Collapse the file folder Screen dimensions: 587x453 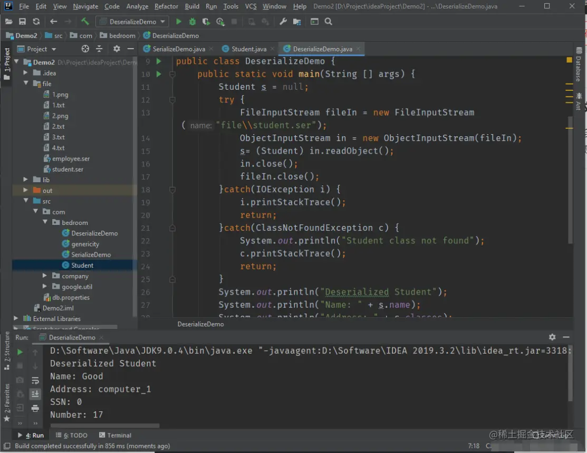click(x=26, y=83)
